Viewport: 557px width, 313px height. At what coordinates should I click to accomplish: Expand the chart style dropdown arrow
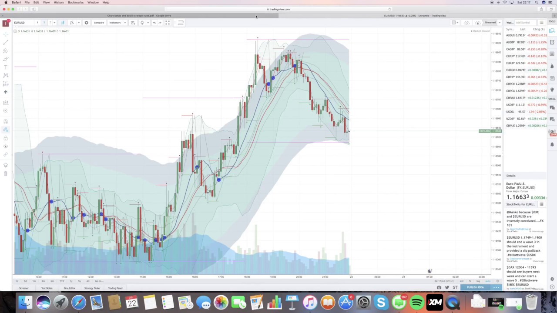point(78,23)
